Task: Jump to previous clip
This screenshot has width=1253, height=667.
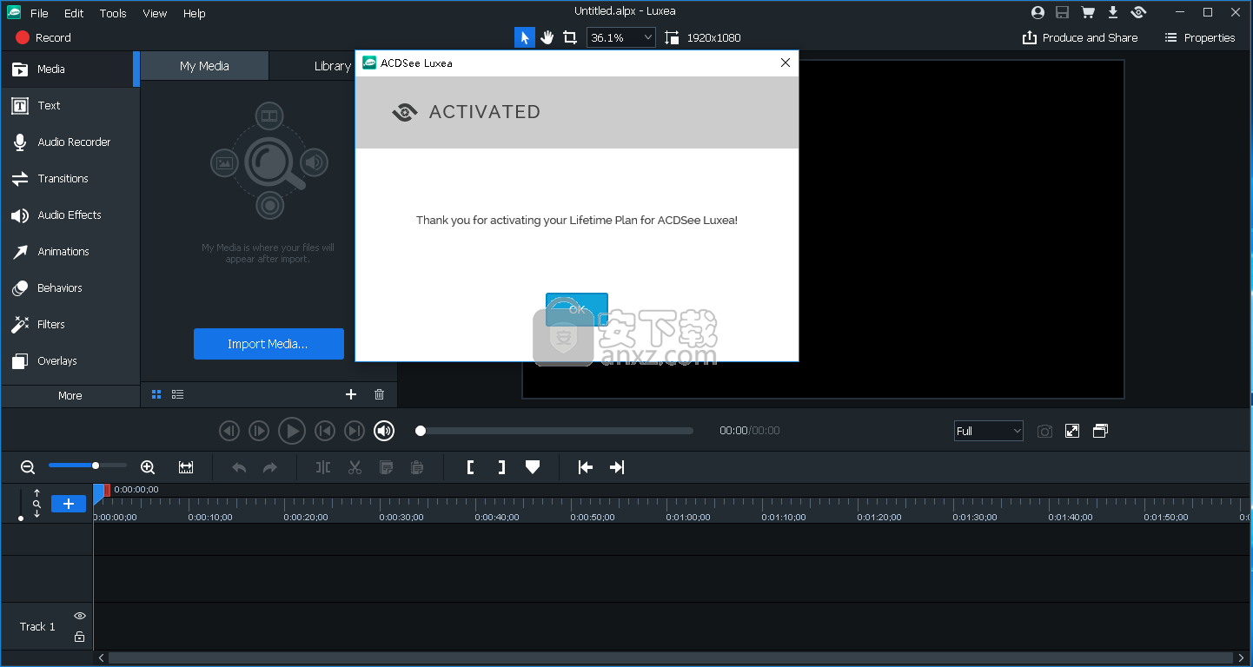Action: tap(325, 431)
